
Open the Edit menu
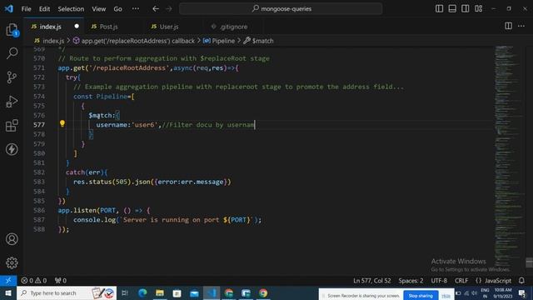coord(44,9)
